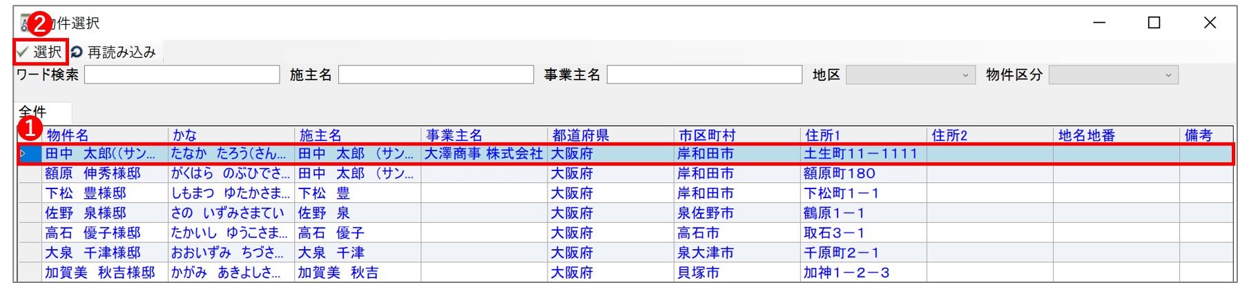Select the 佐野 泉様邸 row
The image size is (1238, 283).
click(x=86, y=213)
